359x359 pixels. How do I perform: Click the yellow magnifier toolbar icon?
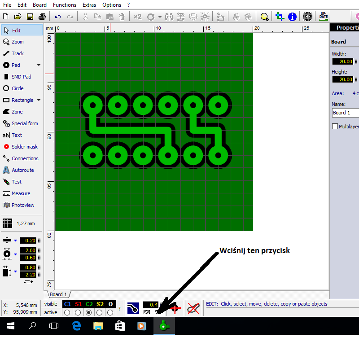coord(264,17)
